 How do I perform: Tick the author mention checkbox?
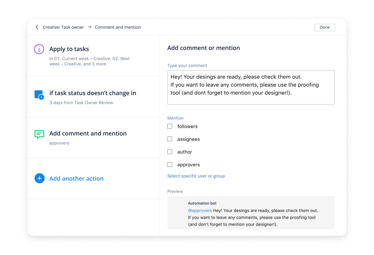point(170,152)
